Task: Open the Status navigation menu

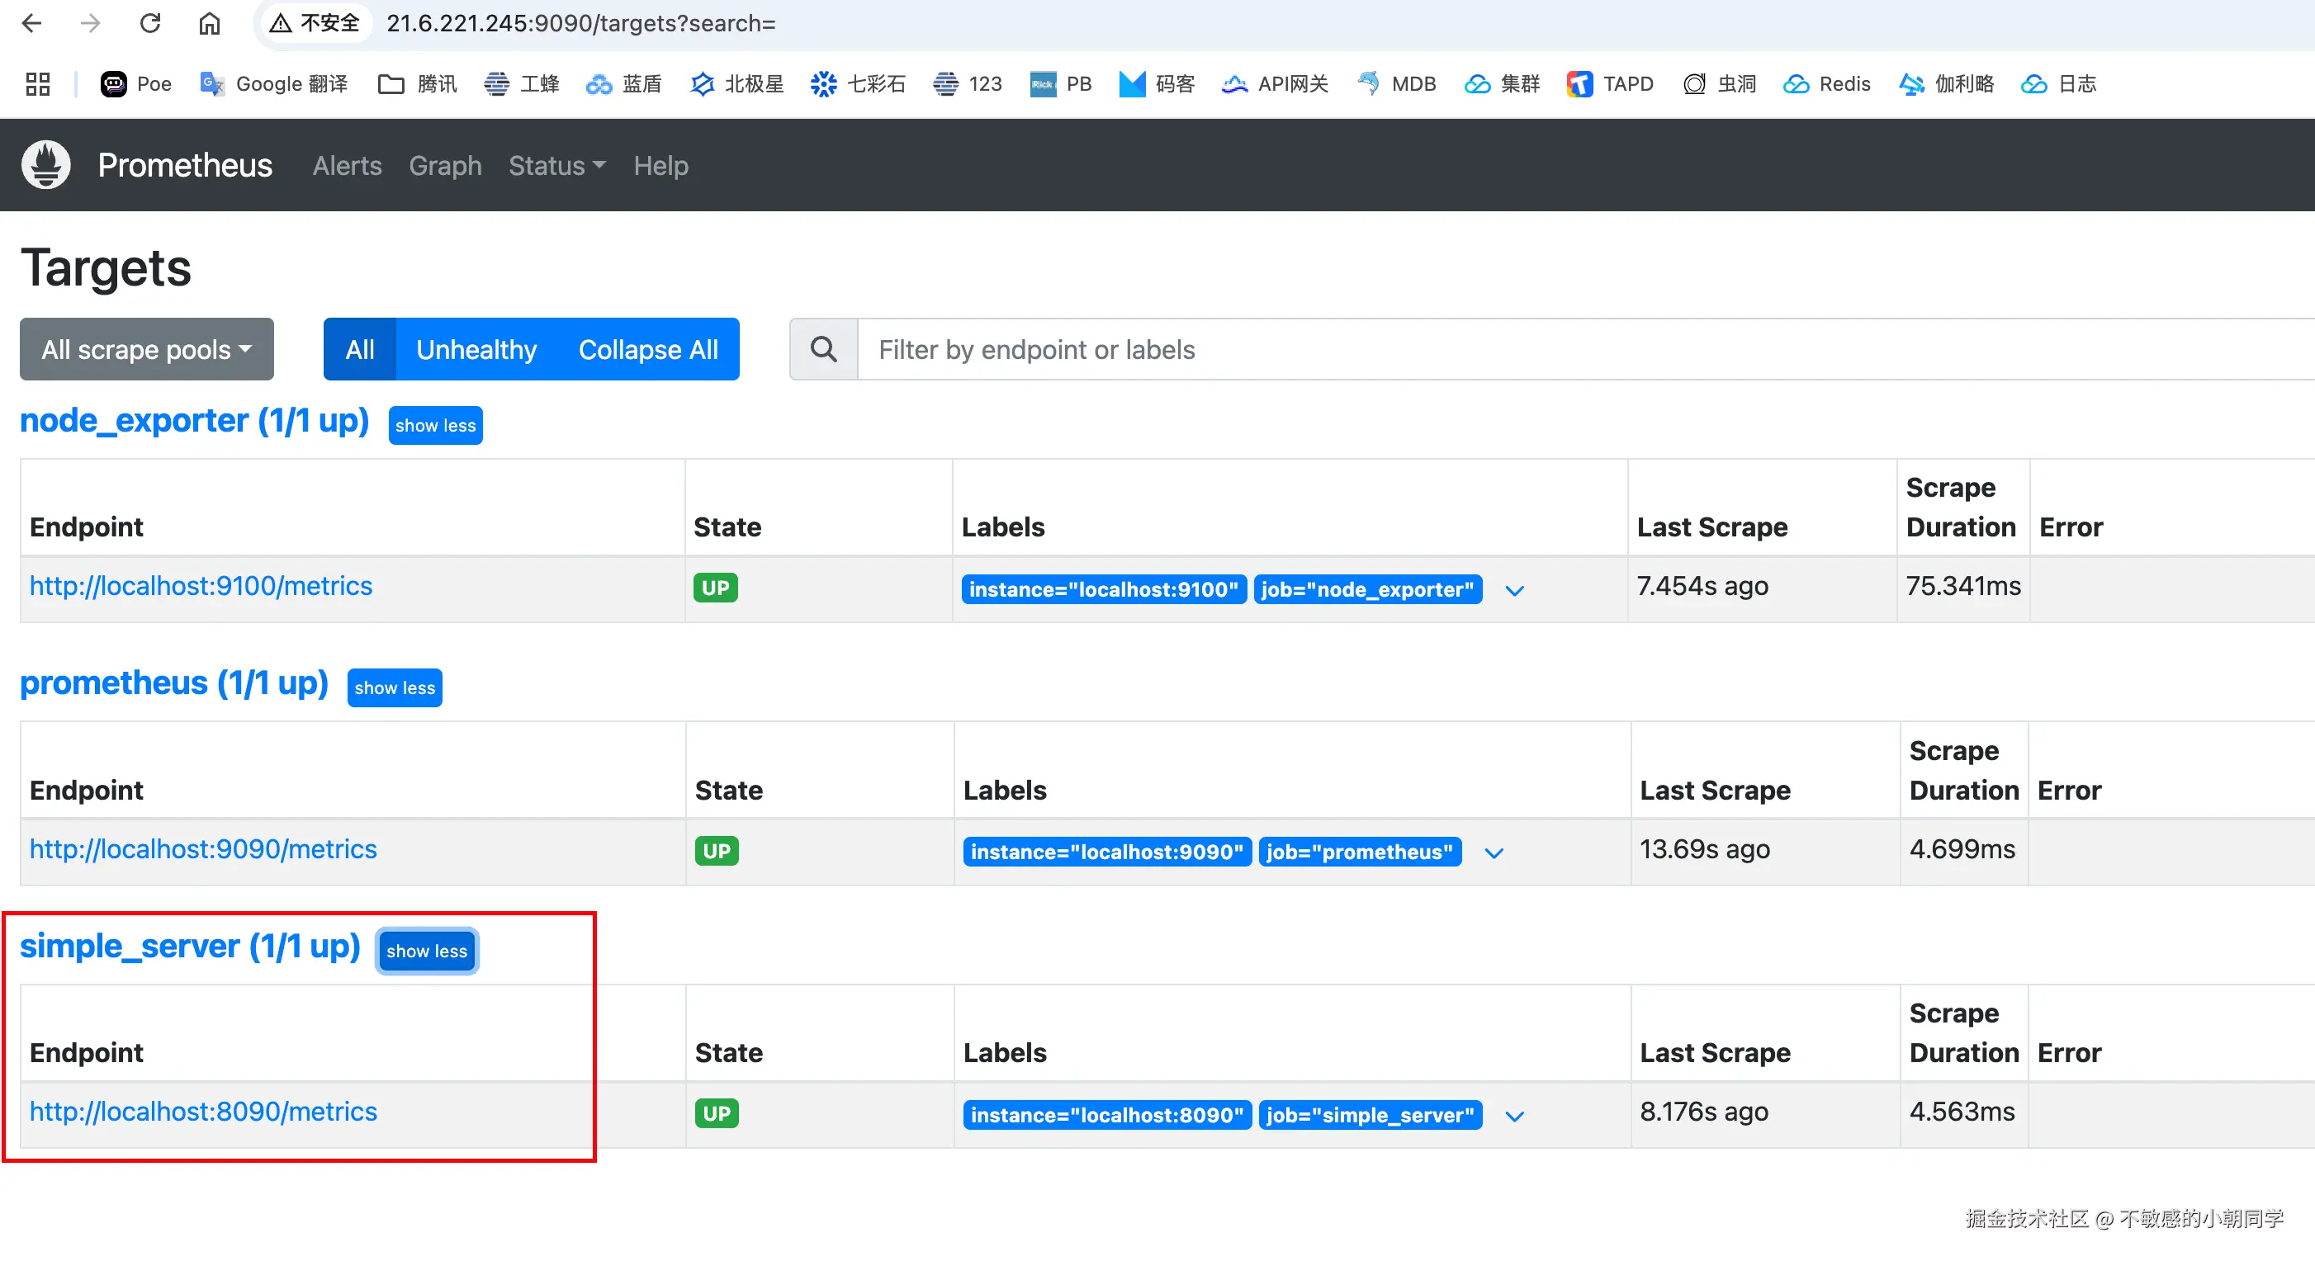Action: click(556, 165)
